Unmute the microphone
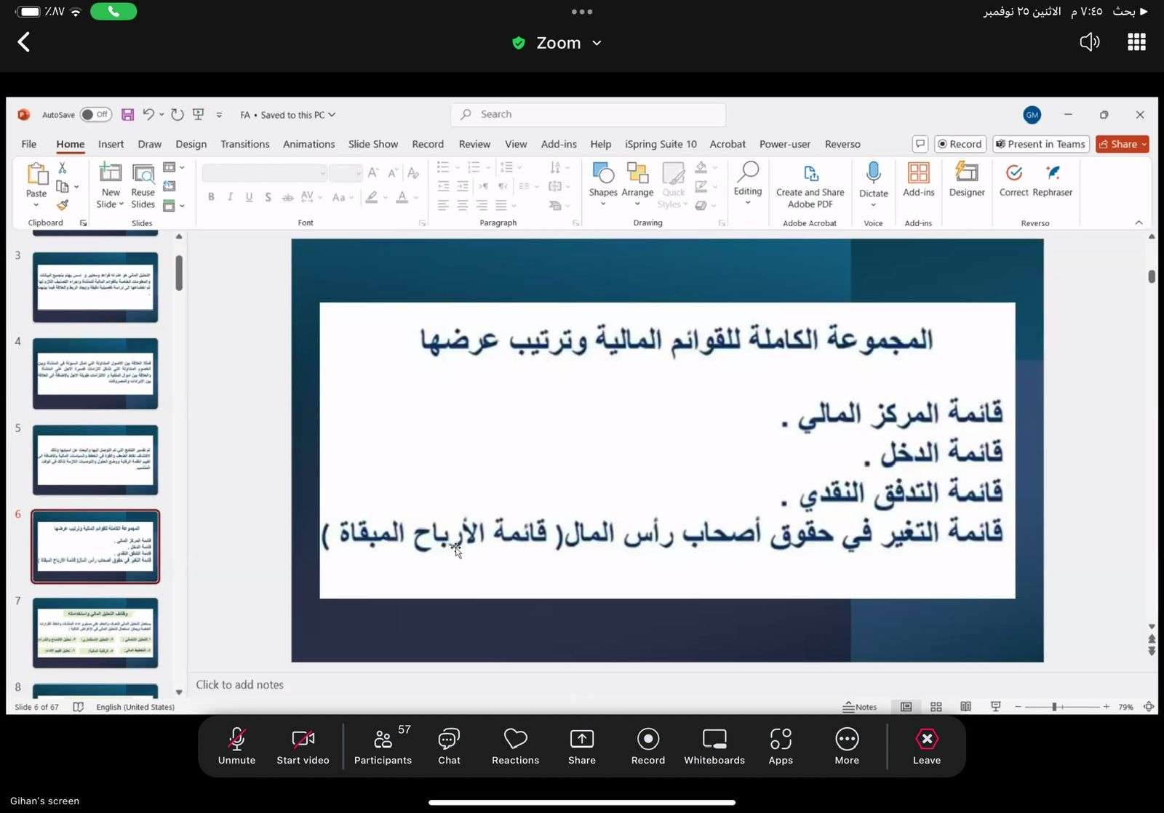 click(236, 745)
